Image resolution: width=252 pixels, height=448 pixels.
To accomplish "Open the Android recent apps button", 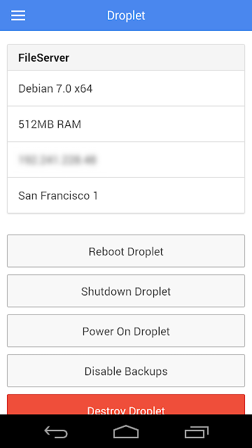I will click(x=196, y=431).
